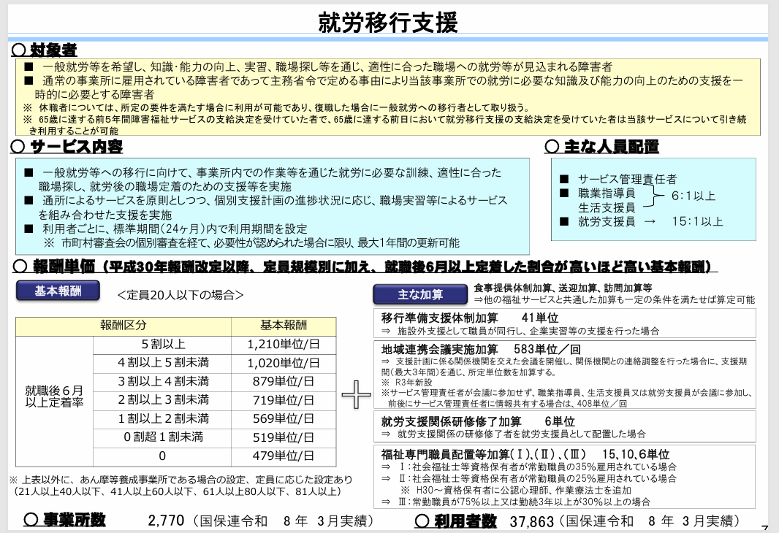Select the 479単位/日 table cell

click(284, 456)
